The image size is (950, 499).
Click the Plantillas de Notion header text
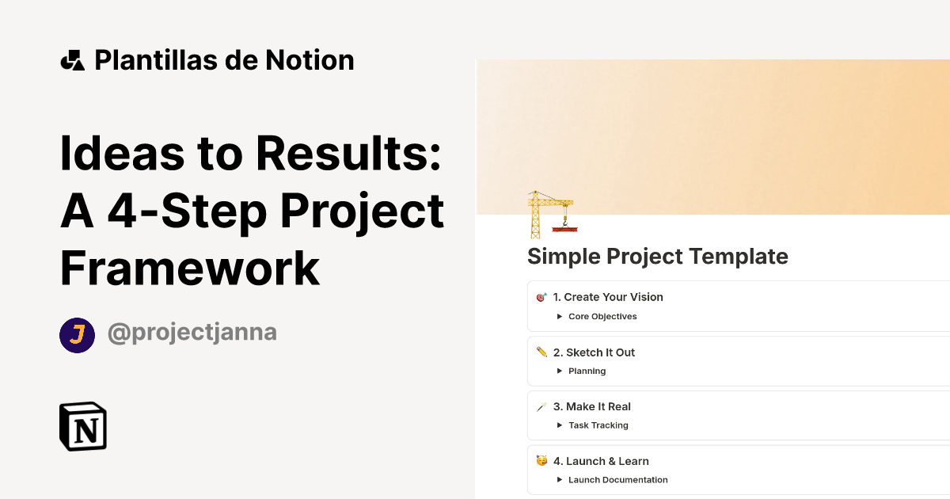tap(224, 59)
